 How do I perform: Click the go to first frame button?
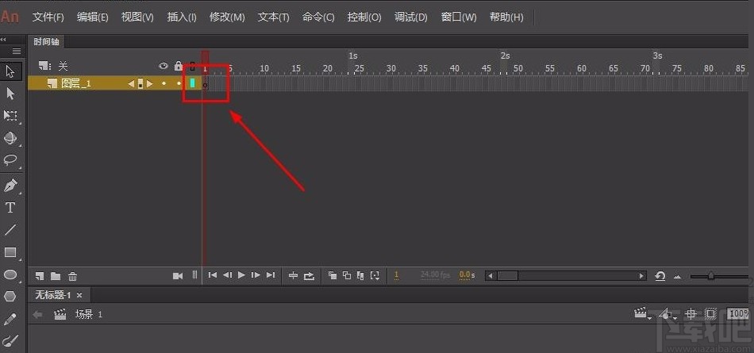click(x=213, y=275)
